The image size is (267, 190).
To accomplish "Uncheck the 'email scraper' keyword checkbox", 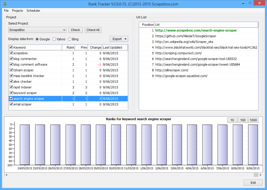I will (x=11, y=104).
